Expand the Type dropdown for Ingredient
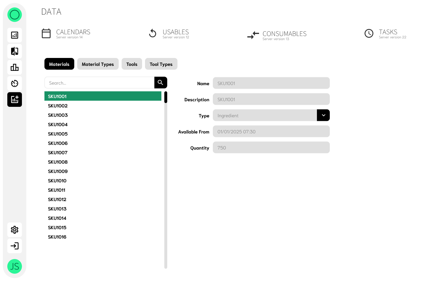The width and height of the screenshot is (421, 281). pyautogui.click(x=323, y=115)
